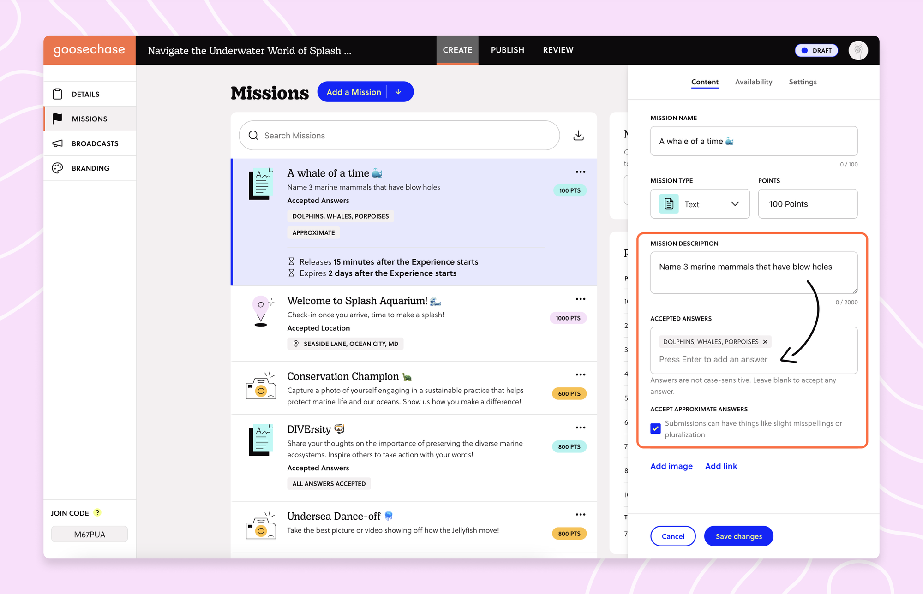Click the search magnifier in Search Missions
923x594 pixels.
pyautogui.click(x=253, y=135)
